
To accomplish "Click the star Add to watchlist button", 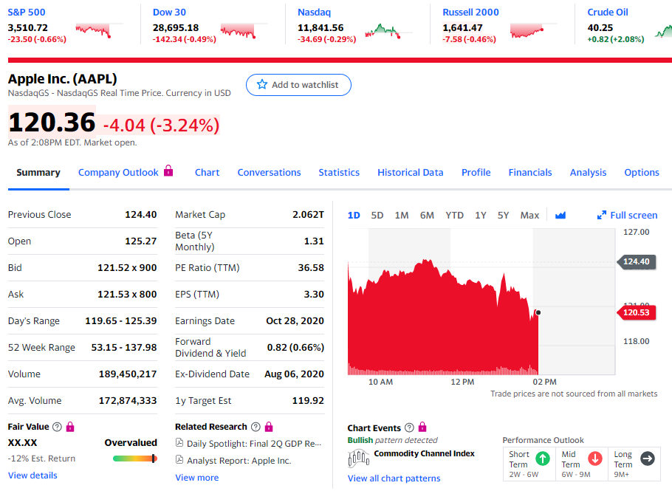I will [298, 85].
